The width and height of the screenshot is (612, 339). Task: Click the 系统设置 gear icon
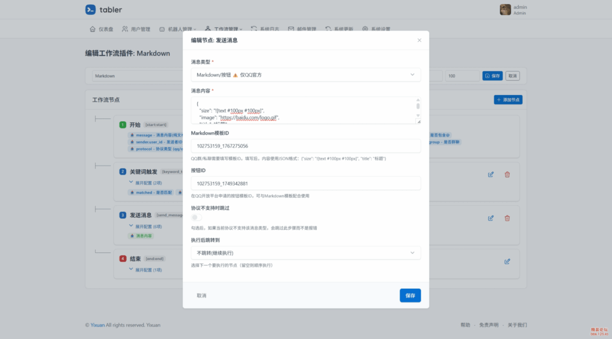pyautogui.click(x=365, y=29)
